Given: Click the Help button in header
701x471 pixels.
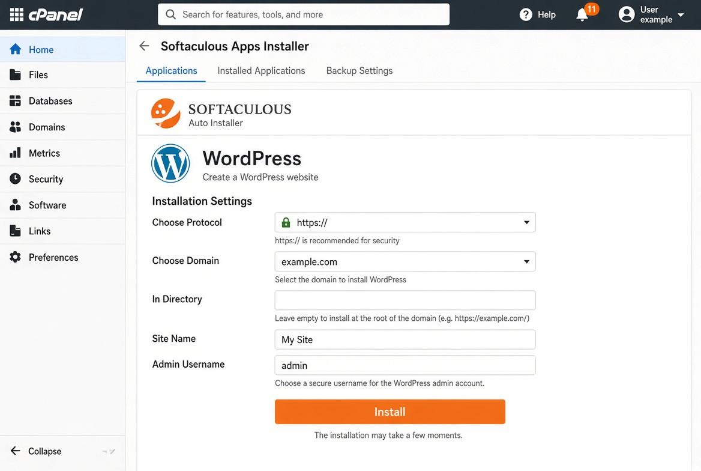Looking at the screenshot, I should click(537, 15).
